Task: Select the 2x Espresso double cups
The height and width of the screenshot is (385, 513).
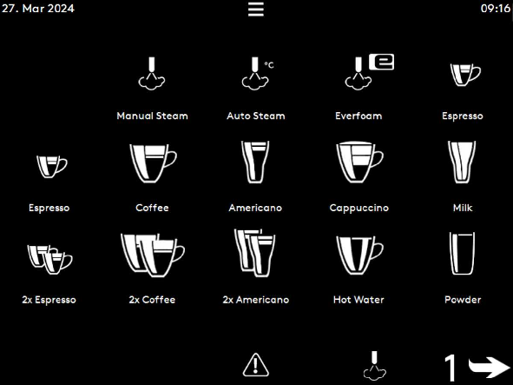Action: point(49,260)
